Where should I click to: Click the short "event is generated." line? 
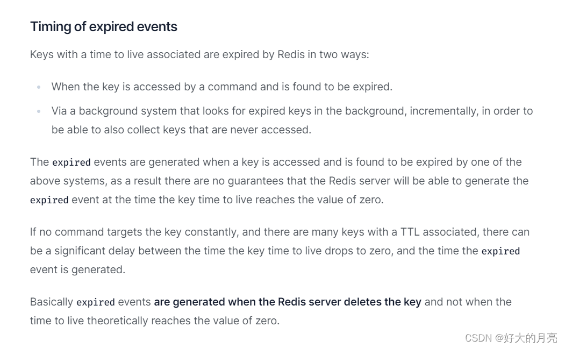[x=77, y=269]
